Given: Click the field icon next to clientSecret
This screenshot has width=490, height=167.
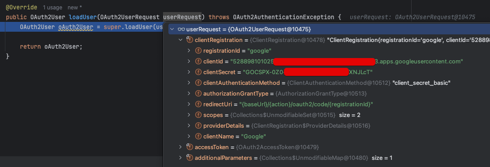Looking at the screenshot, I should (x=198, y=72).
